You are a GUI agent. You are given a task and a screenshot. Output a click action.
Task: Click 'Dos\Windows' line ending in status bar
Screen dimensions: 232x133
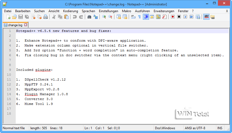point(165,128)
